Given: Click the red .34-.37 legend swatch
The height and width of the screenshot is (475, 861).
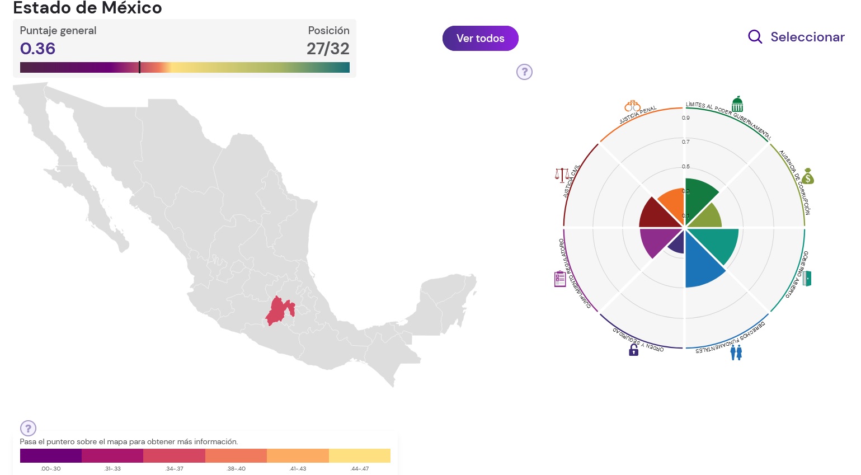Looking at the screenshot, I should coord(175,455).
